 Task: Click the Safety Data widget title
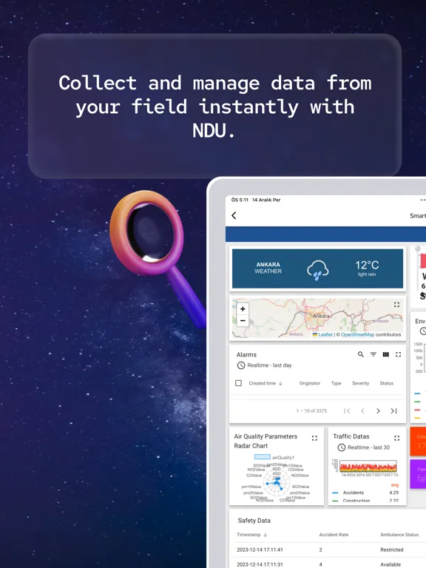pos(254,521)
